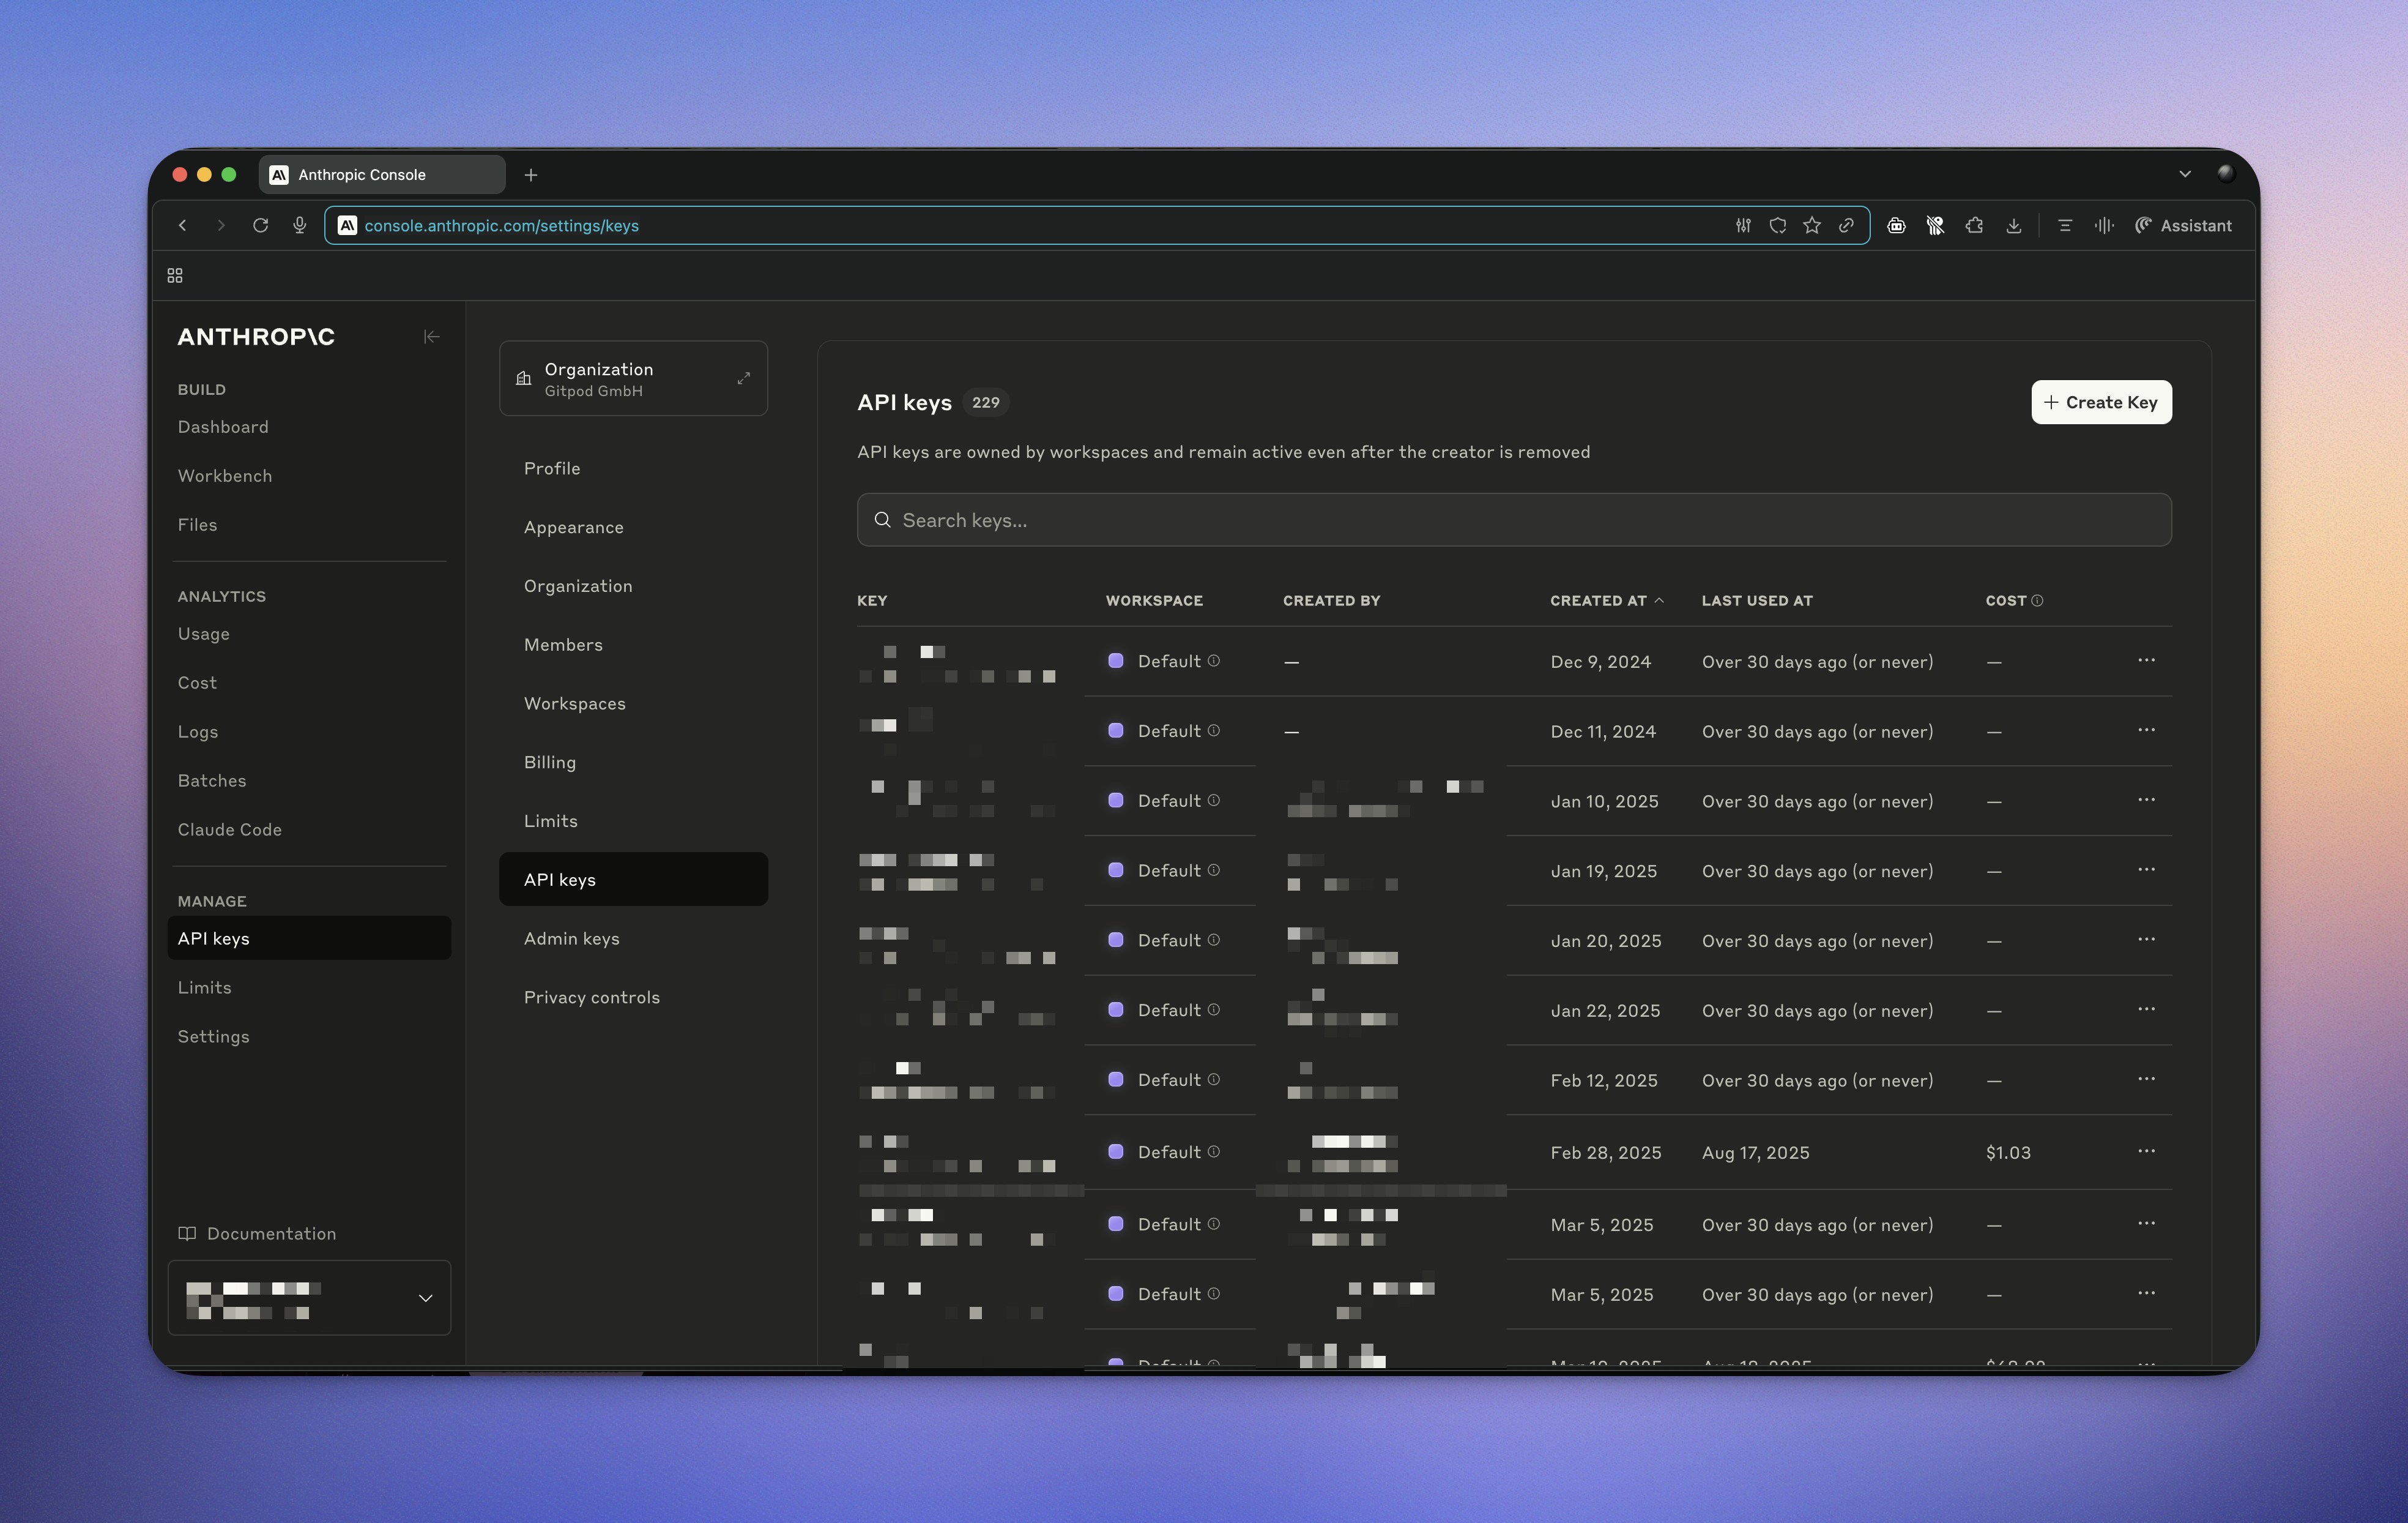Click the microphone icon in toolbar
The width and height of the screenshot is (2408, 1523).
tap(299, 225)
